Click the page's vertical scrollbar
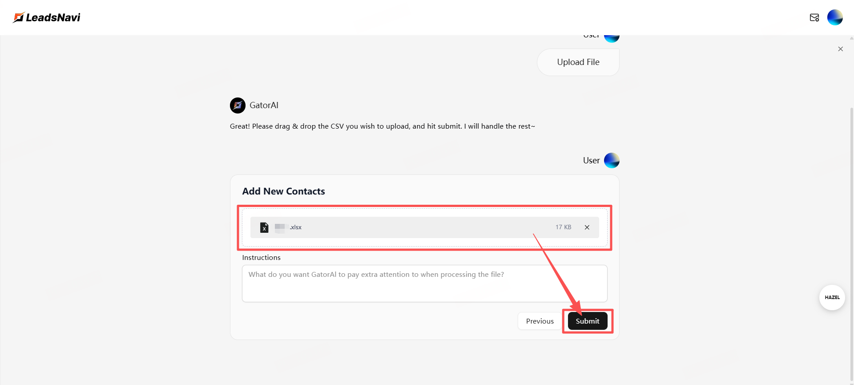 (x=851, y=223)
